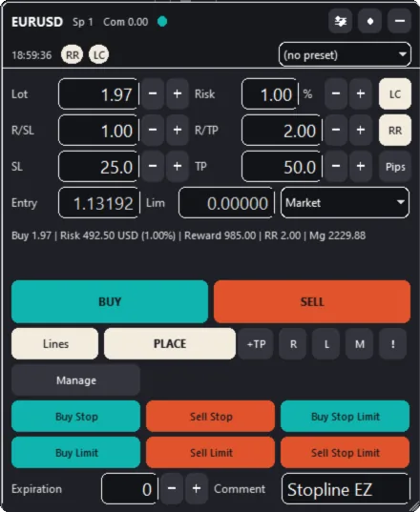Click the Comment field Stopline EZ
Screen dimensions: 420x512
click(346, 489)
